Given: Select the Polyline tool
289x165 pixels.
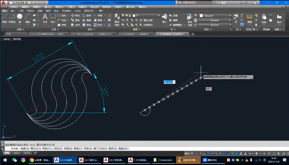Looking at the screenshot, I should click(12, 18).
